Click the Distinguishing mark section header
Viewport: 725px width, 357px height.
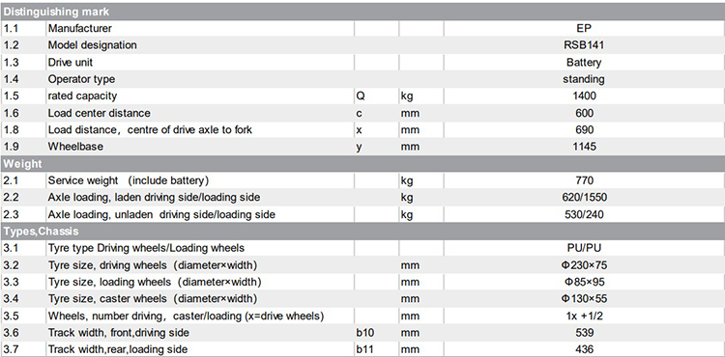[56, 12]
